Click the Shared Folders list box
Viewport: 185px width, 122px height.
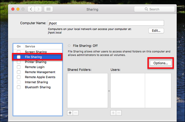point(88,90)
